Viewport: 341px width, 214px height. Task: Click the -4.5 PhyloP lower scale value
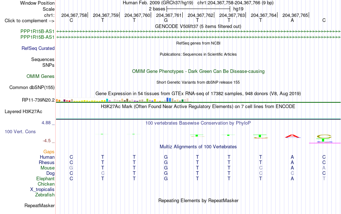tap(47, 141)
